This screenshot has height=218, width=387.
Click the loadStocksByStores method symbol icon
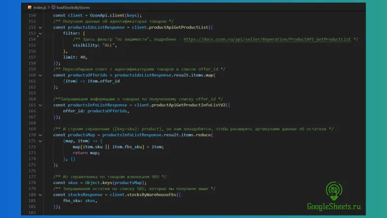(x=53, y=8)
